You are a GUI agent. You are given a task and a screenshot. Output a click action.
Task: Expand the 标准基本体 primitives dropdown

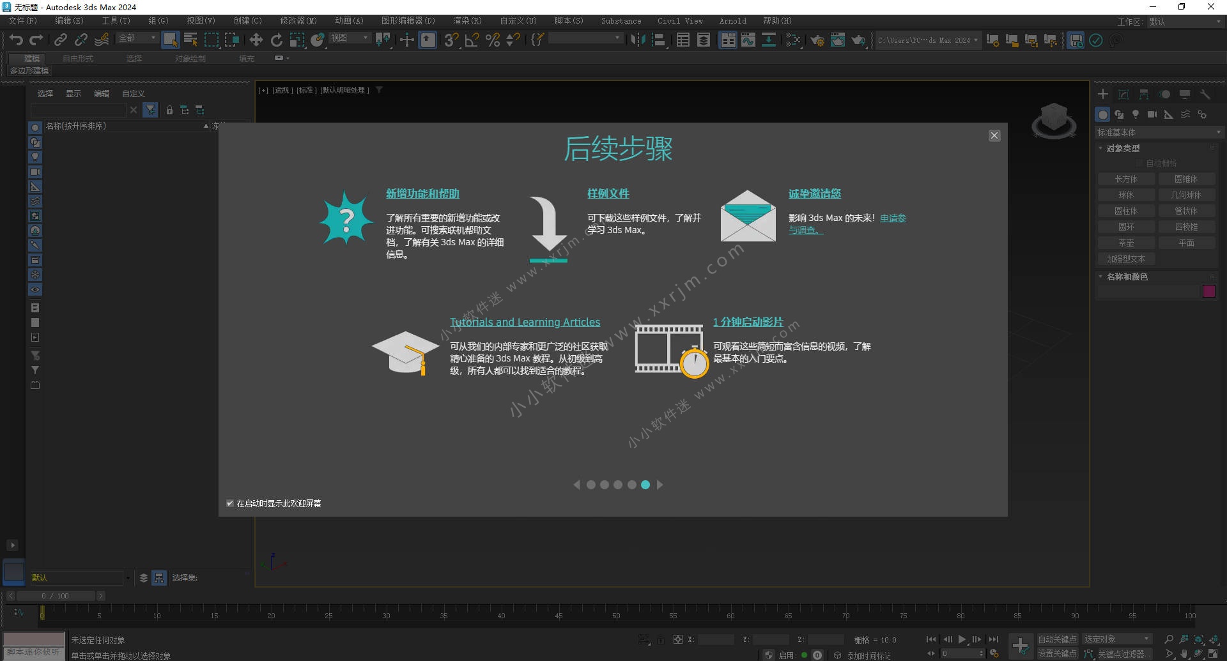[1158, 132]
